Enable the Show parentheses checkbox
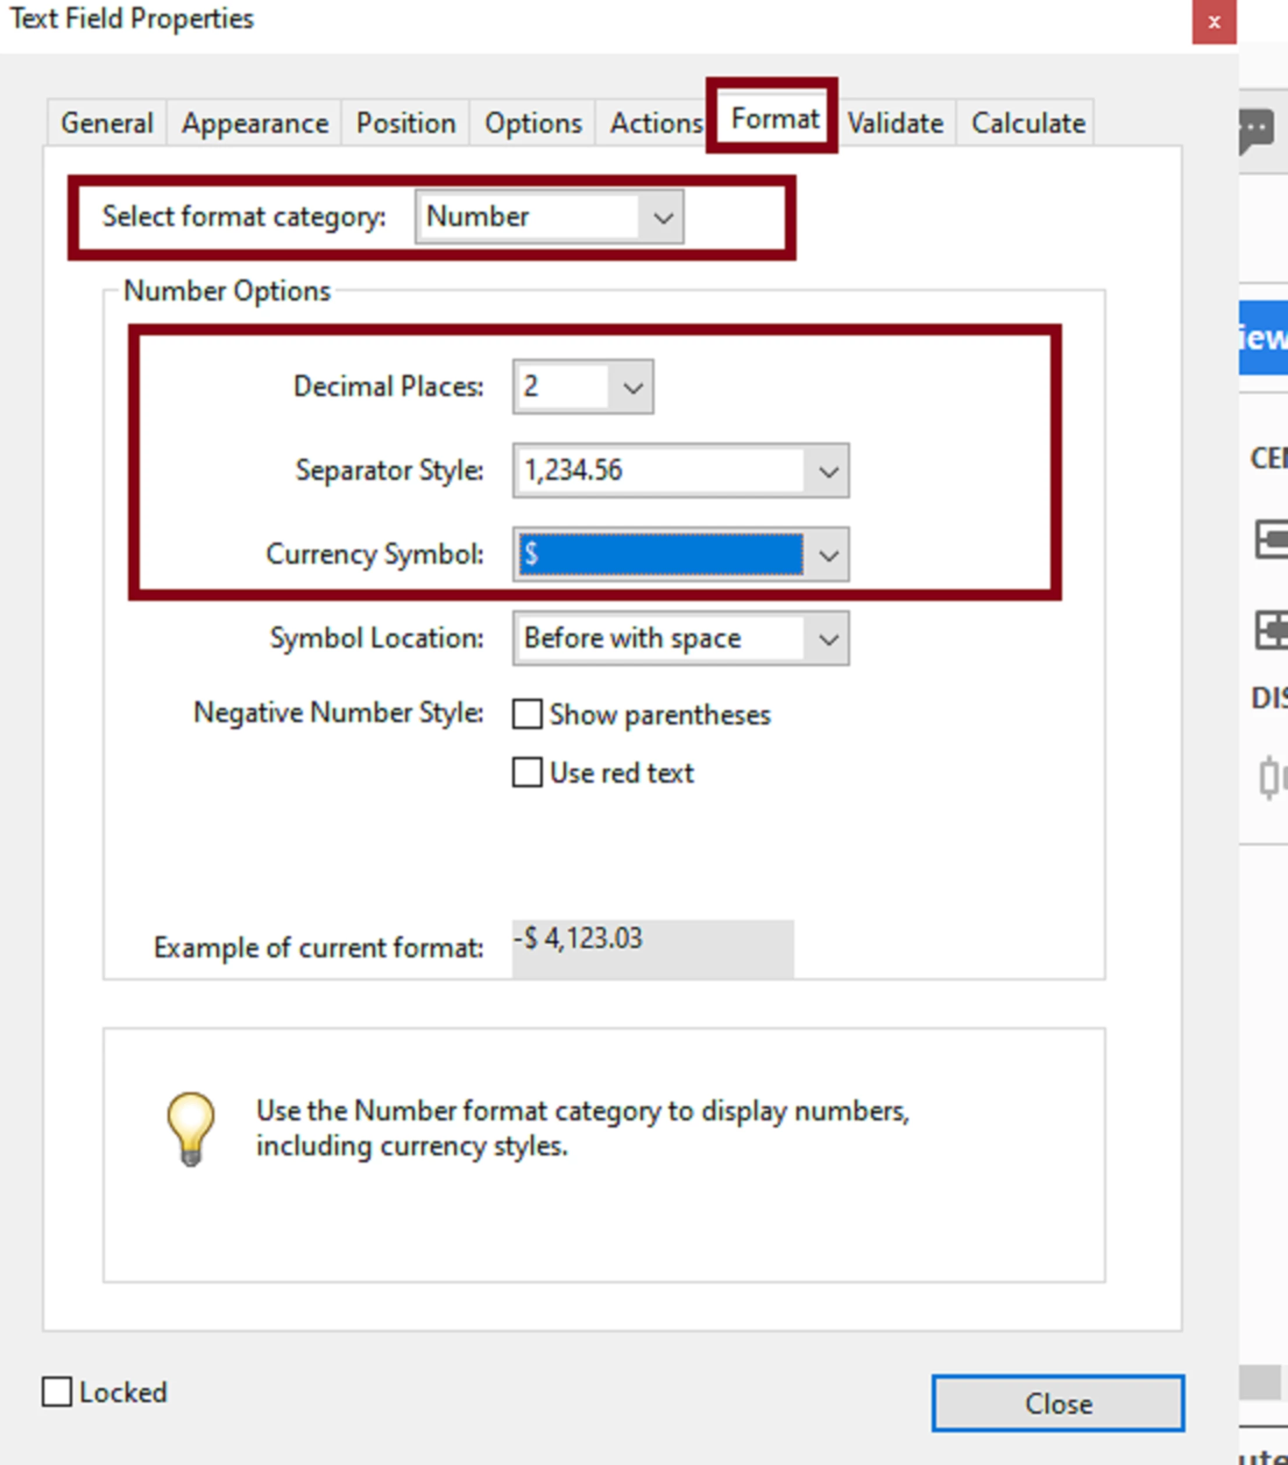Viewport: 1288px width, 1465px height. pyautogui.click(x=528, y=714)
